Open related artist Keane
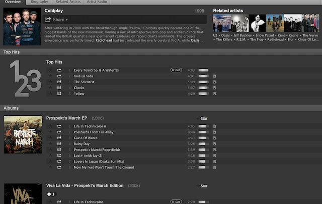 click(293, 36)
